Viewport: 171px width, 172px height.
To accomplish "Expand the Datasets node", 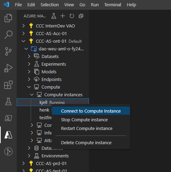I will (x=29, y=56).
